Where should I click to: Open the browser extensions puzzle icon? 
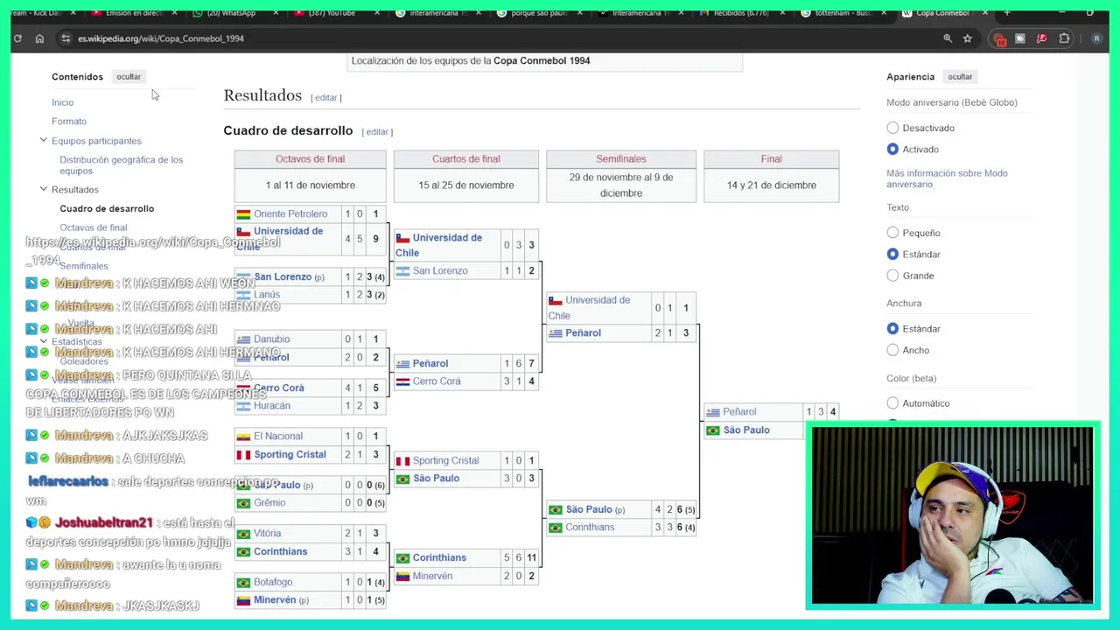[1064, 38]
